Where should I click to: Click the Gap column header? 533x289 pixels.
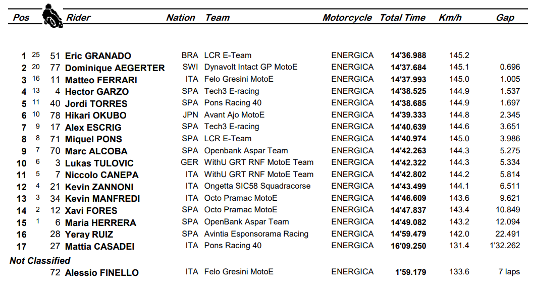[x=505, y=18]
